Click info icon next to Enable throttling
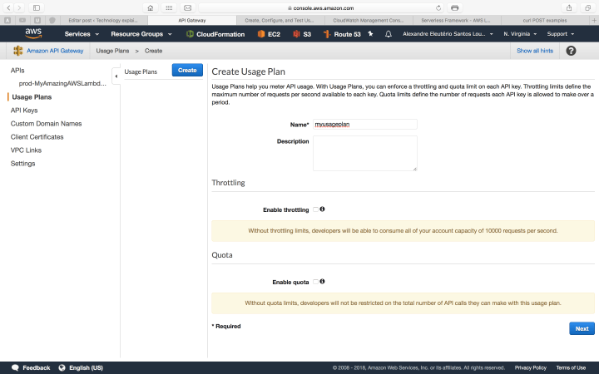This screenshot has width=599, height=374. pyautogui.click(x=323, y=209)
